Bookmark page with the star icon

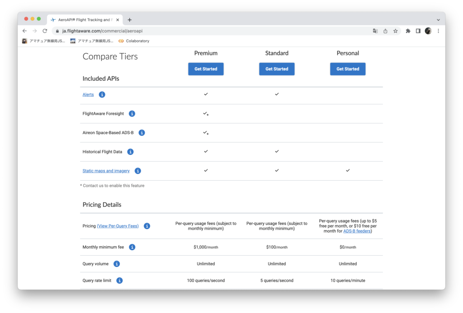click(x=396, y=31)
